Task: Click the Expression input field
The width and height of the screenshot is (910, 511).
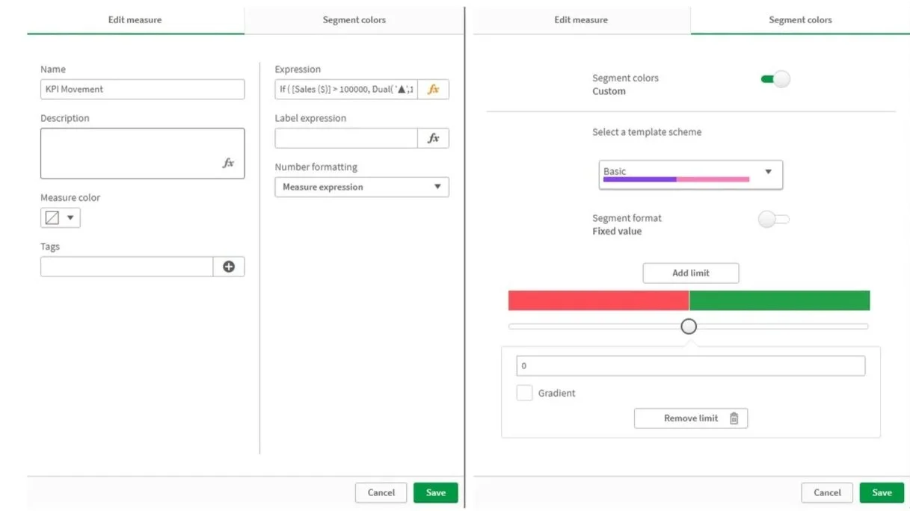Action: tap(346, 90)
